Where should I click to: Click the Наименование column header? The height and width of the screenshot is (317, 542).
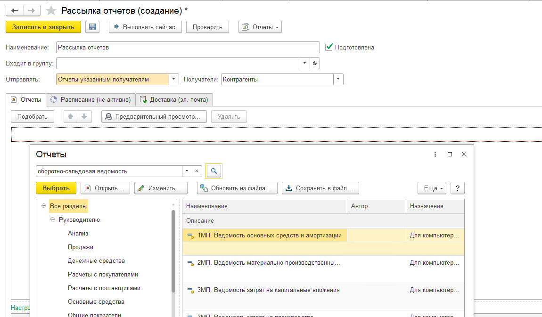pyautogui.click(x=265, y=206)
